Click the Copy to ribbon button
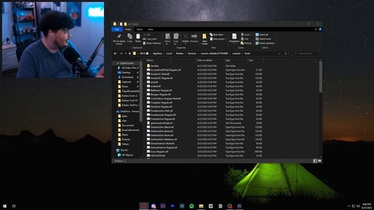374x210 pixels. click(x=176, y=39)
